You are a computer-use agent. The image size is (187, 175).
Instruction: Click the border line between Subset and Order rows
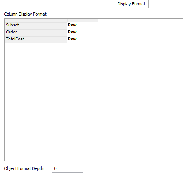coord(36,29)
